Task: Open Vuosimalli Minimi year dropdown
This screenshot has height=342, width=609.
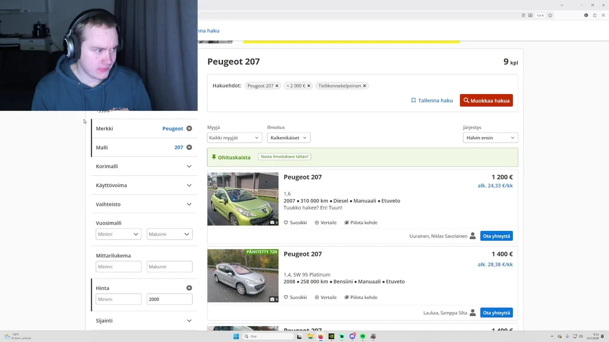Action: point(118,234)
